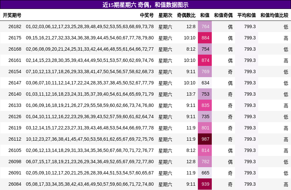Click the 13:7 odd-even ratio
291x190 pixels.
pyautogui.click(x=191, y=94)
